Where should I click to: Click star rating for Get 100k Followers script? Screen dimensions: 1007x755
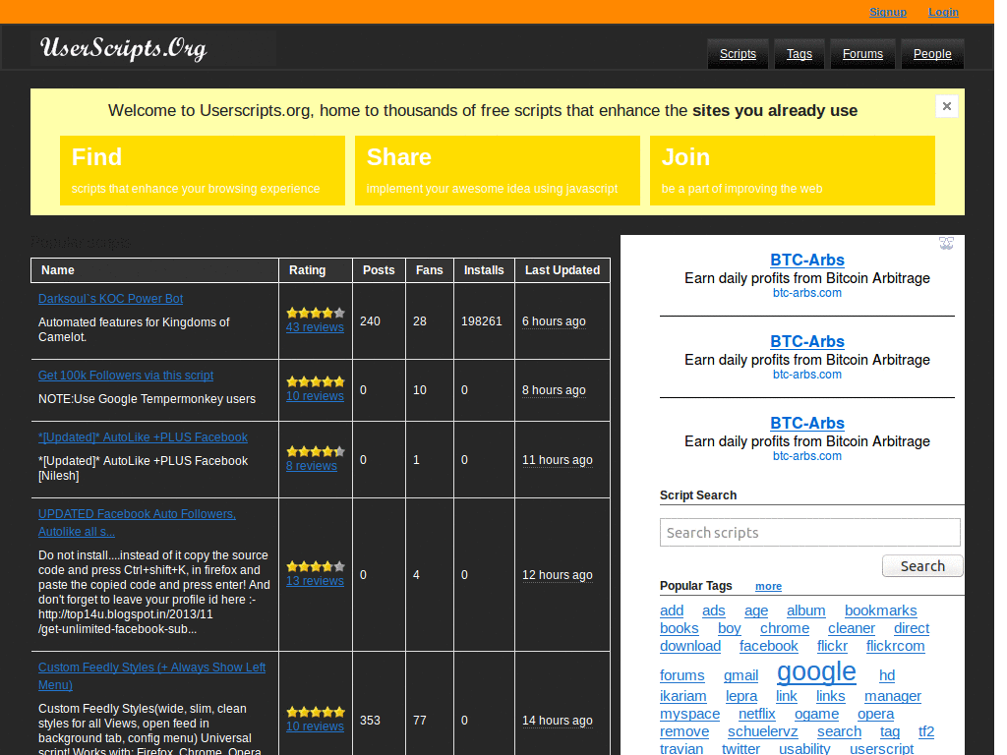[315, 381]
